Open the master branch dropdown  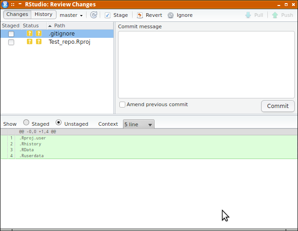(x=71, y=15)
